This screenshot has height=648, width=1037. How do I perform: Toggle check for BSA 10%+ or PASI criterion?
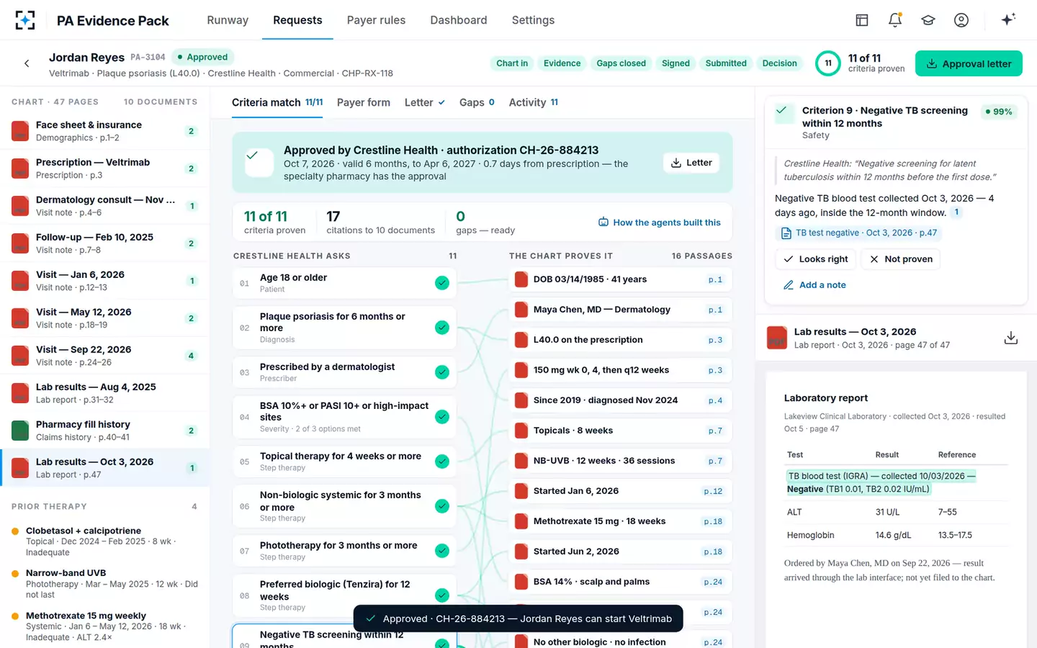click(x=442, y=417)
